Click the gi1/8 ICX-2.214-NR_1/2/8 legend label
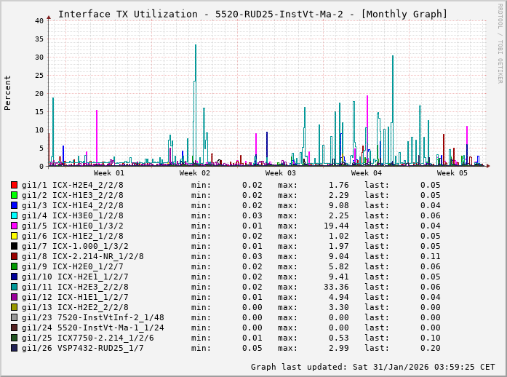 (82, 256)
